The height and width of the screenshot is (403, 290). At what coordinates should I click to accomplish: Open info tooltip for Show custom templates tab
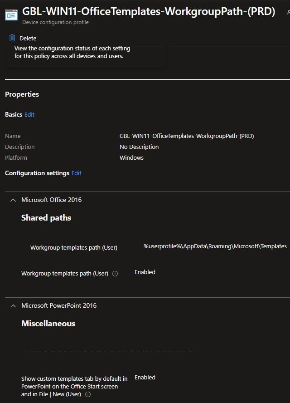88,394
